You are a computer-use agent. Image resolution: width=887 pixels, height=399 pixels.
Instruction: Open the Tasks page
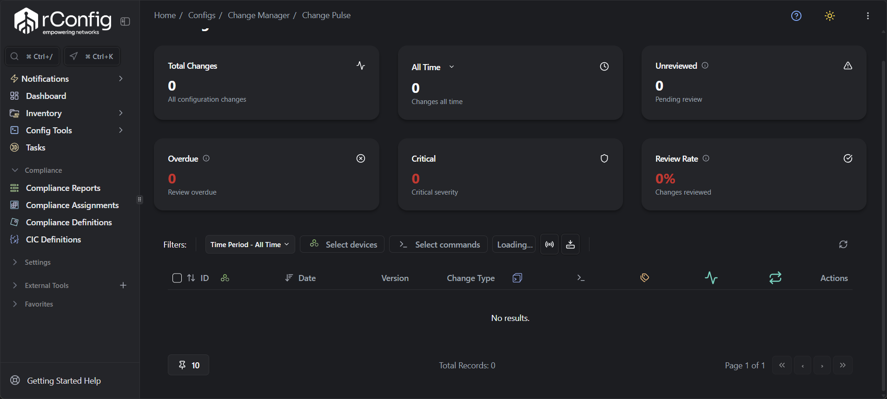(x=35, y=147)
